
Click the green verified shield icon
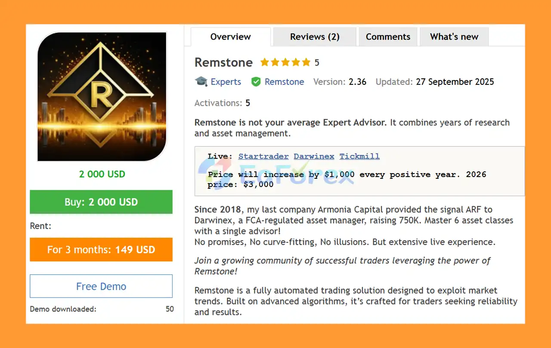coord(256,82)
